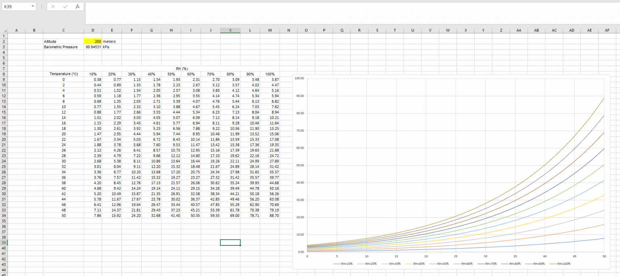620x276 pixels.
Task: Select row 45 via its row header
Action: tap(4, 274)
